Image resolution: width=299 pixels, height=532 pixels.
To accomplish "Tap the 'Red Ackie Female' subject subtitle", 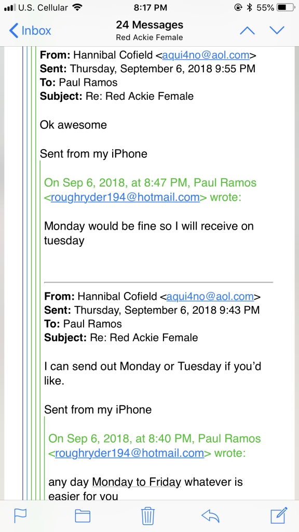I will [x=149, y=37].
